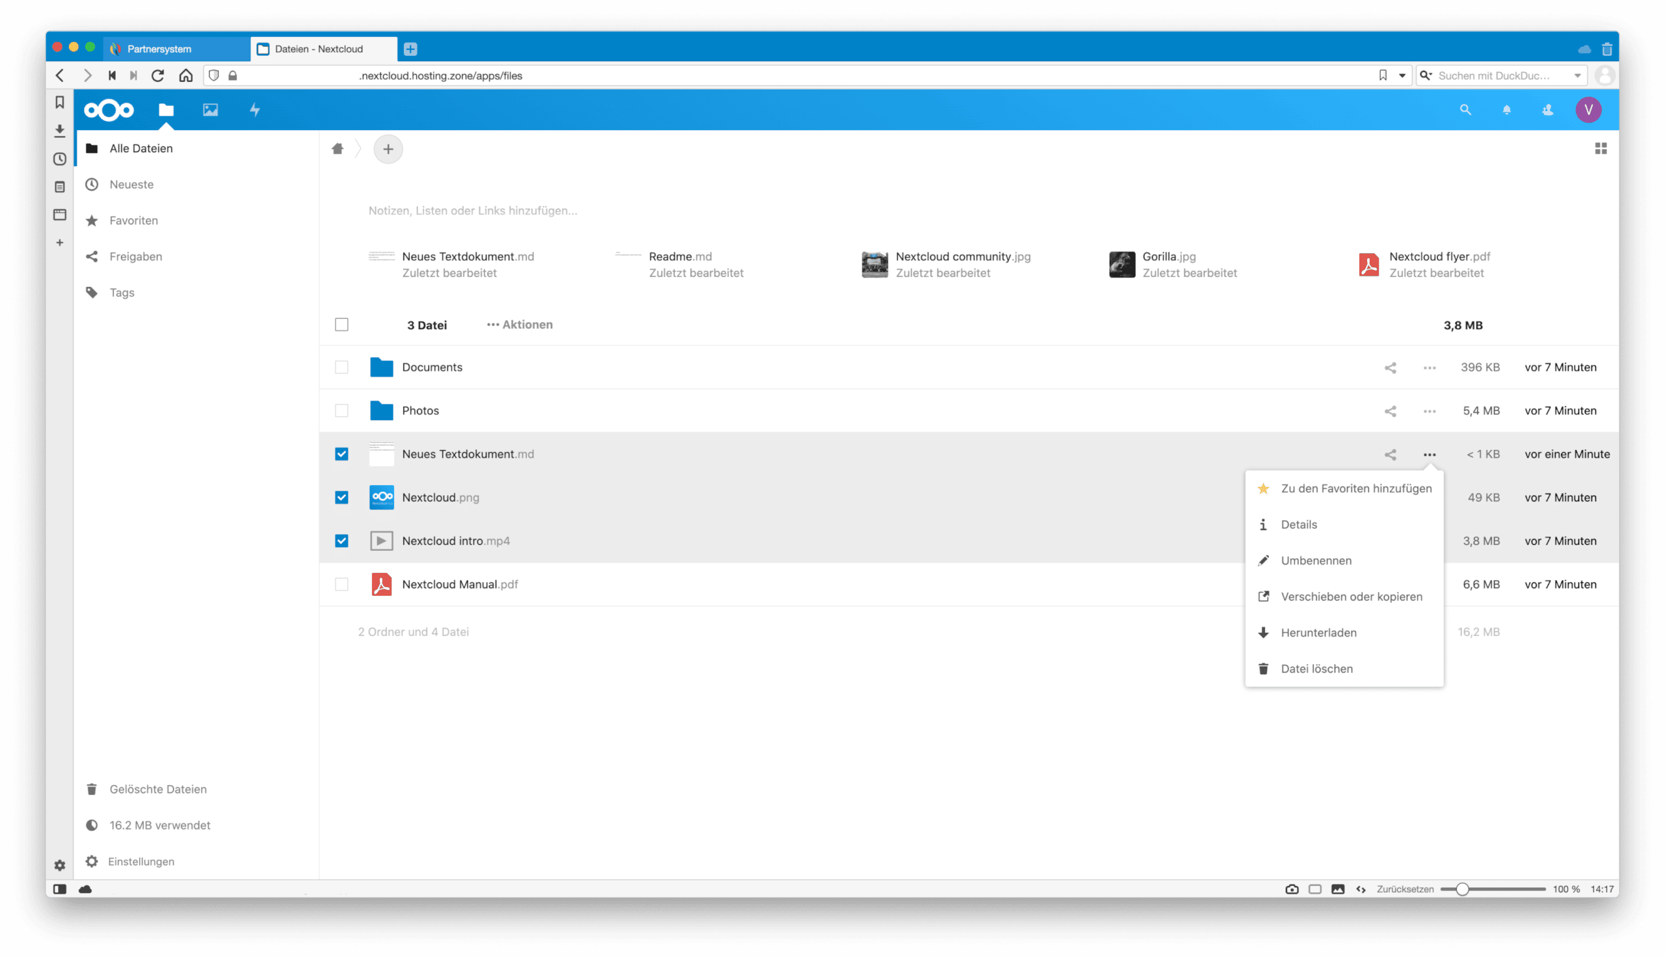Open the notifications bell icon
This screenshot has width=1665, height=958.
click(1506, 110)
